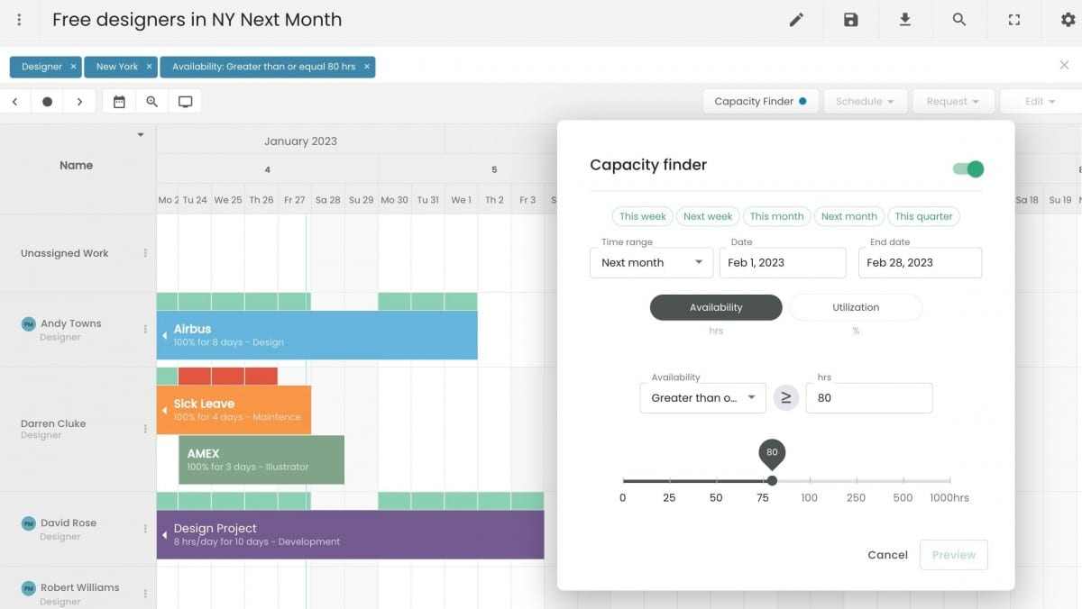
Task: Click the download icon in top bar
Action: pyautogui.click(x=905, y=20)
